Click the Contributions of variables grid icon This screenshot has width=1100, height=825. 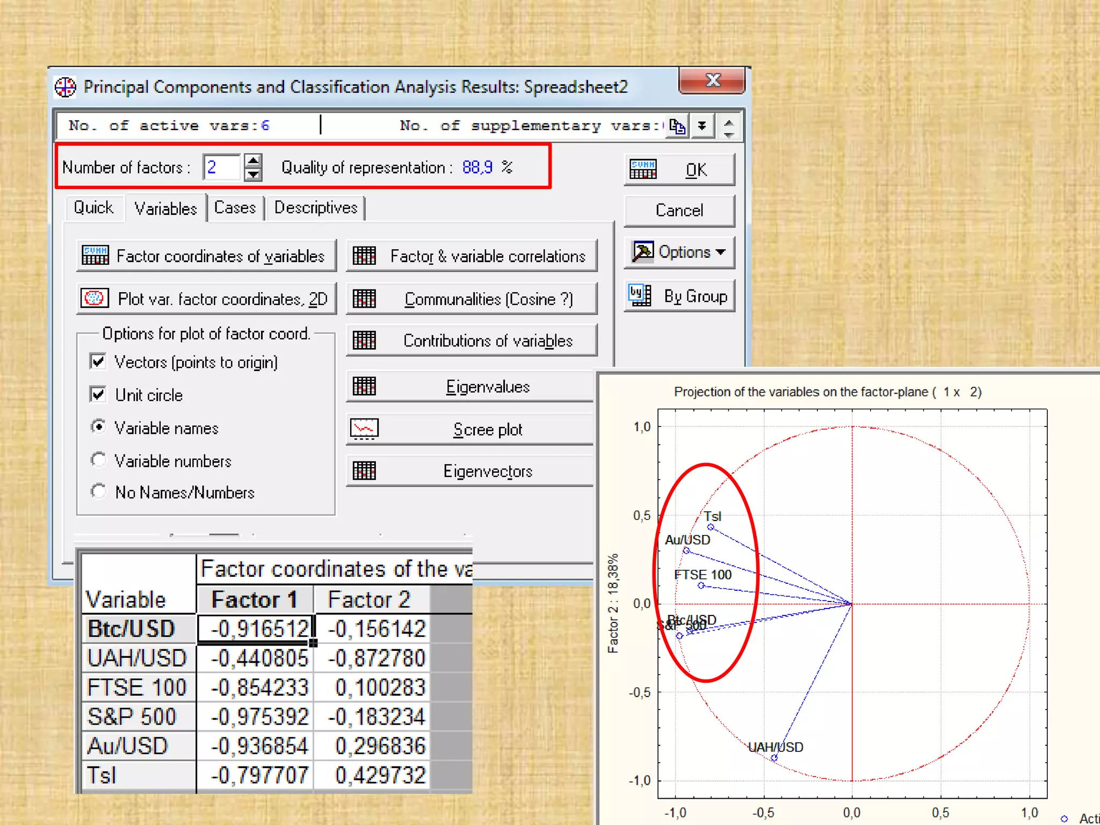364,341
